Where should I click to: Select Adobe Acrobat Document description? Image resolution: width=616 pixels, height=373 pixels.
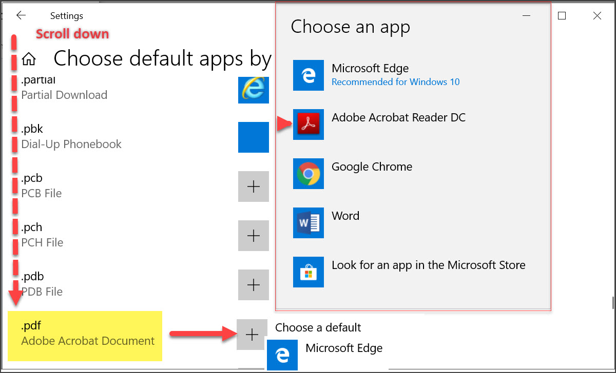coord(88,341)
